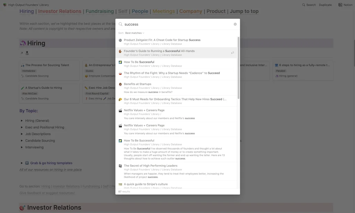Image resolution: width=355 pixels, height=213 pixels.
Task: Open the Best matches sort dropdown
Action: point(133,32)
